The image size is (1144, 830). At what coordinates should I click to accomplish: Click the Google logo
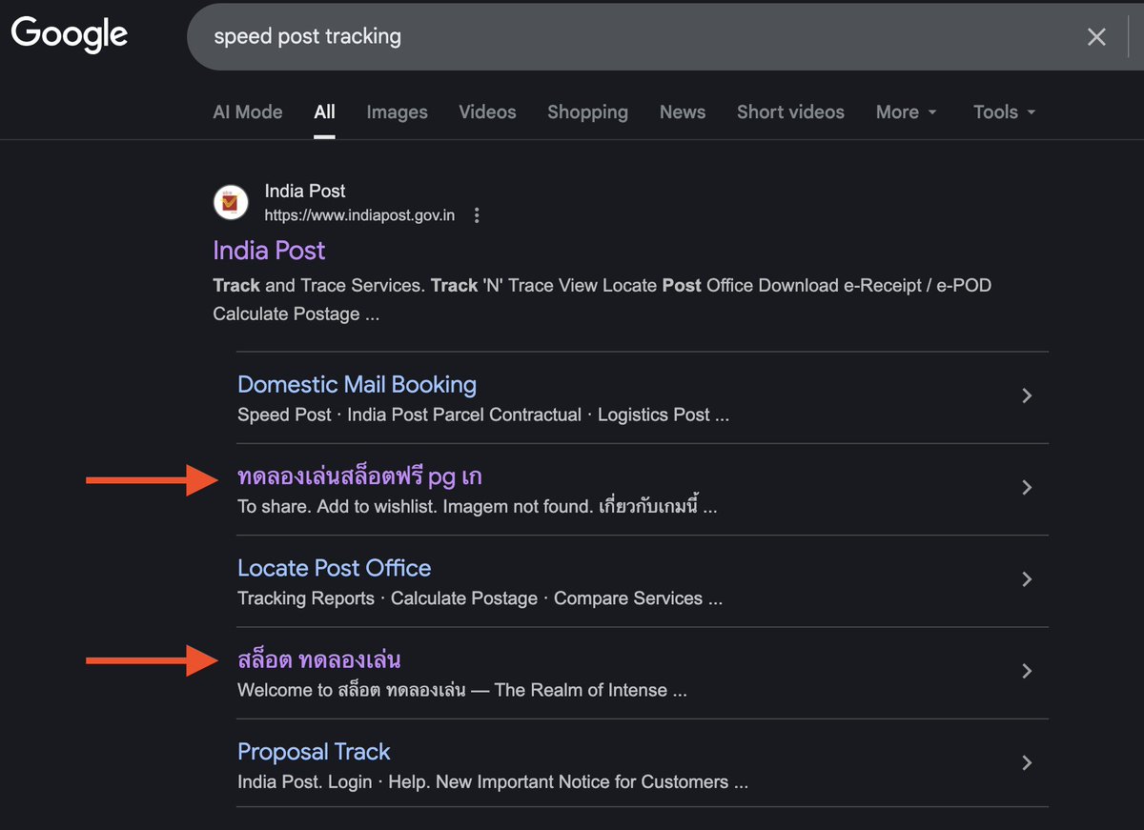tap(70, 35)
